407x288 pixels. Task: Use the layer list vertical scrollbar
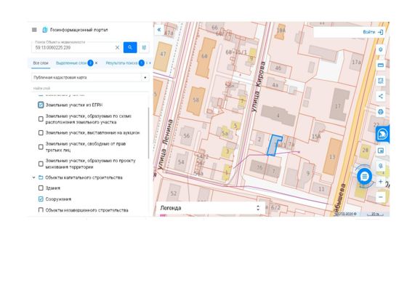tap(148, 132)
